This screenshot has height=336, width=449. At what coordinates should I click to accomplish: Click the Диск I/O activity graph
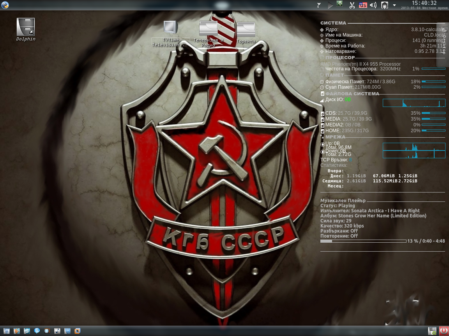tap(414, 103)
